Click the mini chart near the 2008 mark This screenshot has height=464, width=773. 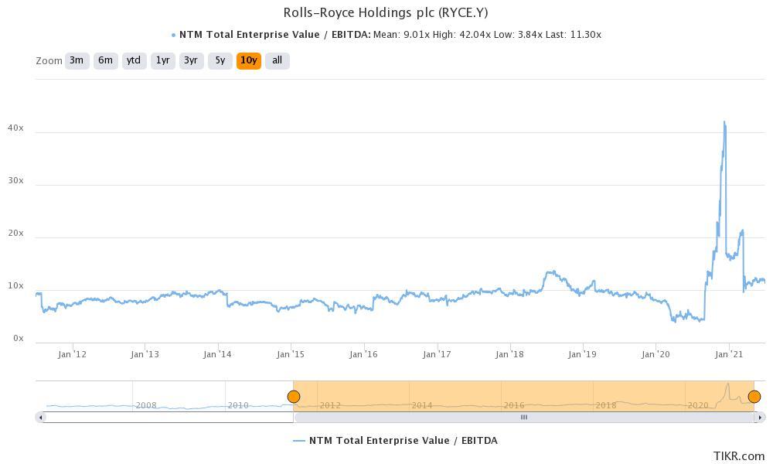point(147,404)
